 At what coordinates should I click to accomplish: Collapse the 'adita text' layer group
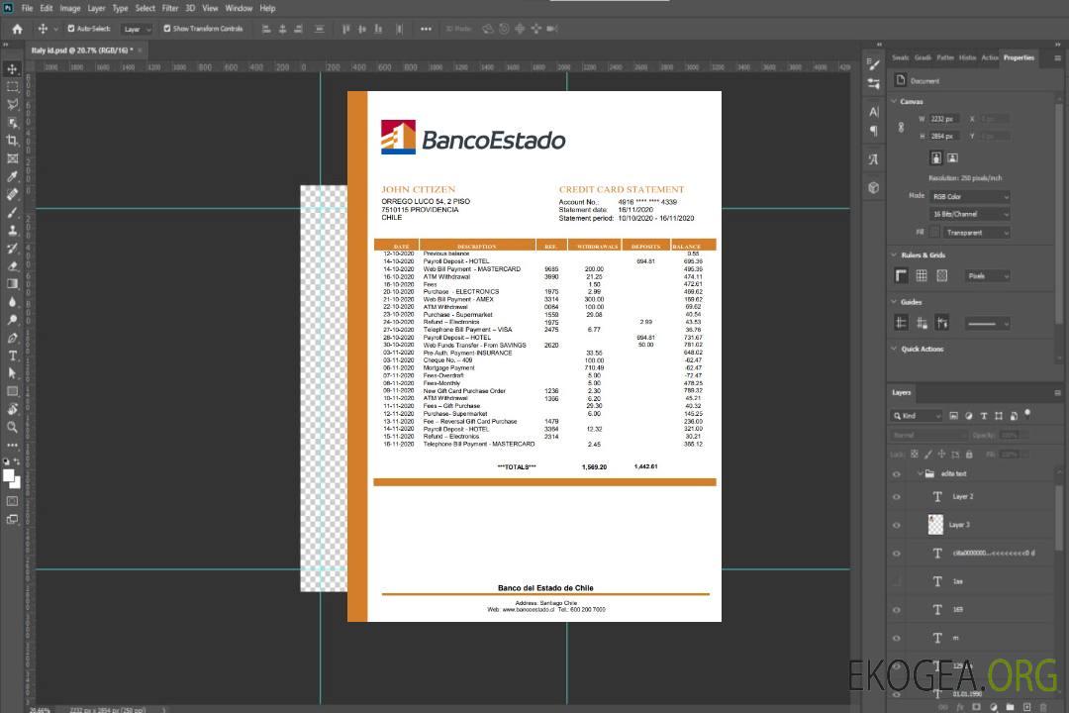tap(920, 473)
